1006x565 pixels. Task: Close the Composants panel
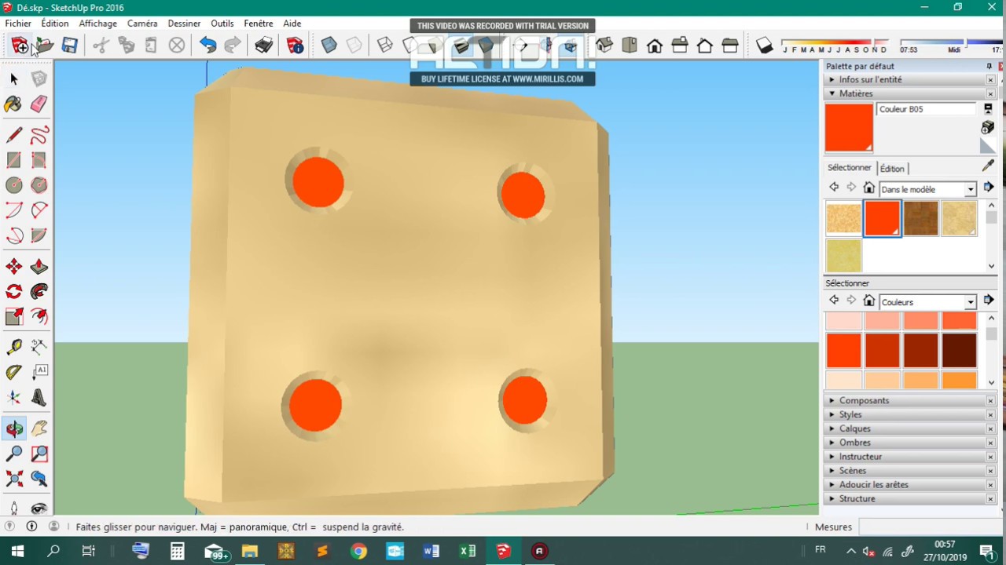(x=990, y=401)
